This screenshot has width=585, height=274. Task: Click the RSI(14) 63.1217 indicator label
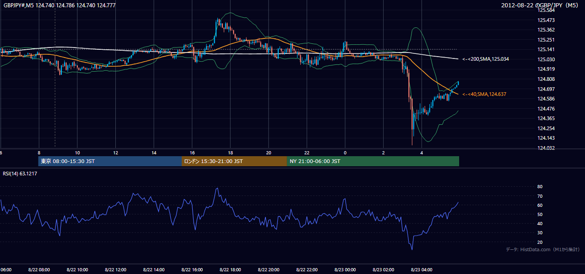pyautogui.click(x=20, y=174)
